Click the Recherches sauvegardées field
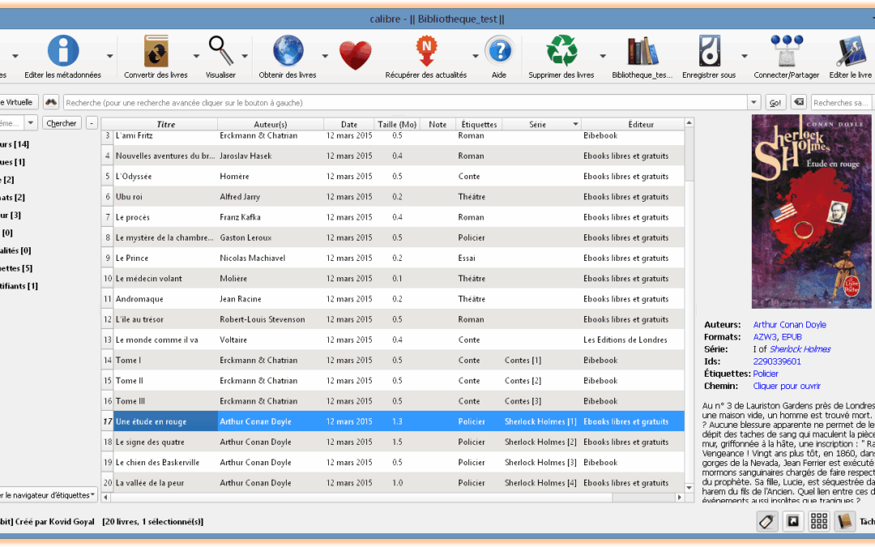Viewport: 875px width, 547px height. pos(842,103)
